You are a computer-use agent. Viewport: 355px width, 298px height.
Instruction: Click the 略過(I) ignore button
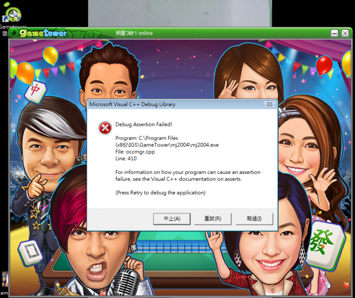pyautogui.click(x=254, y=219)
